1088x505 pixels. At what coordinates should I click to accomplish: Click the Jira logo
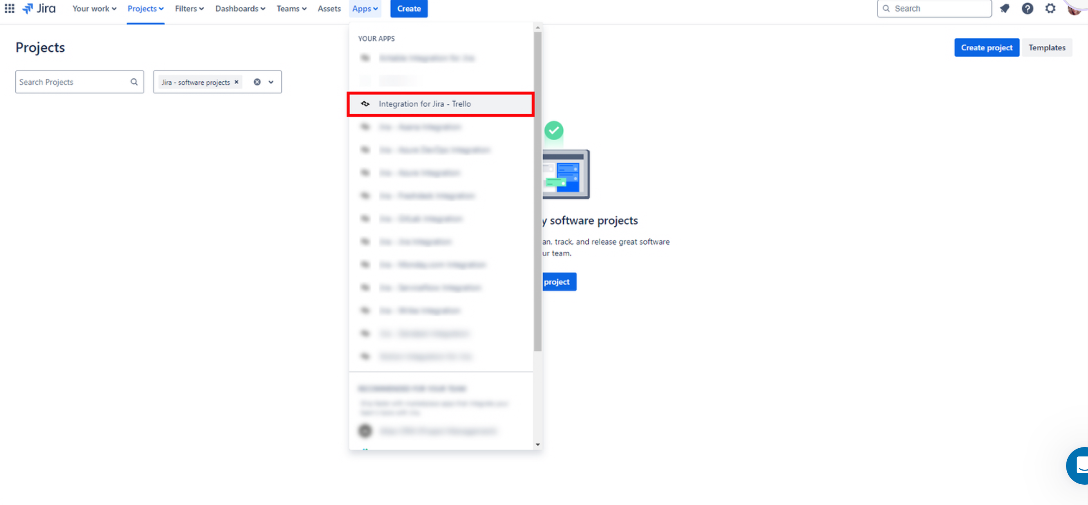coord(39,9)
